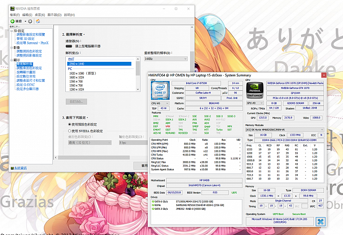
Task: Click the 套用 apply button
Action: [141, 166]
